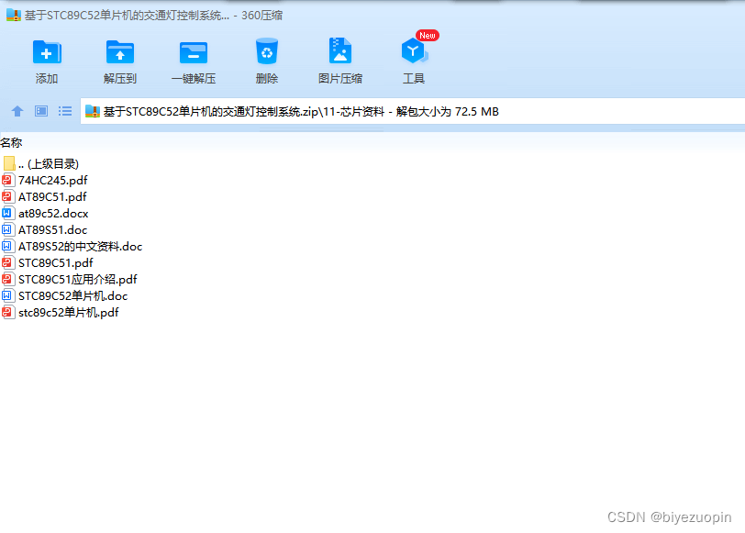Select the file AT89S51.doc
Image resolution: width=745 pixels, height=533 pixels.
[52, 230]
